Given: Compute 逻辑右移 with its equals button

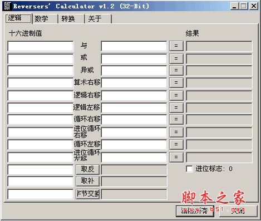Looking at the screenshot, I should click(x=176, y=95).
